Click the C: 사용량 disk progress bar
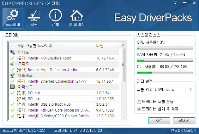Viewport: 199px width, 134px height. point(165,72)
